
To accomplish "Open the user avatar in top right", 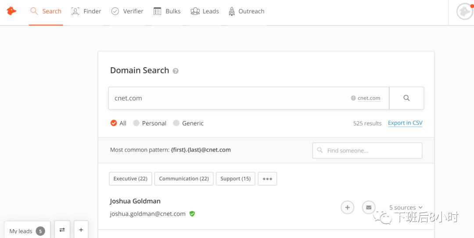I will [x=464, y=11].
